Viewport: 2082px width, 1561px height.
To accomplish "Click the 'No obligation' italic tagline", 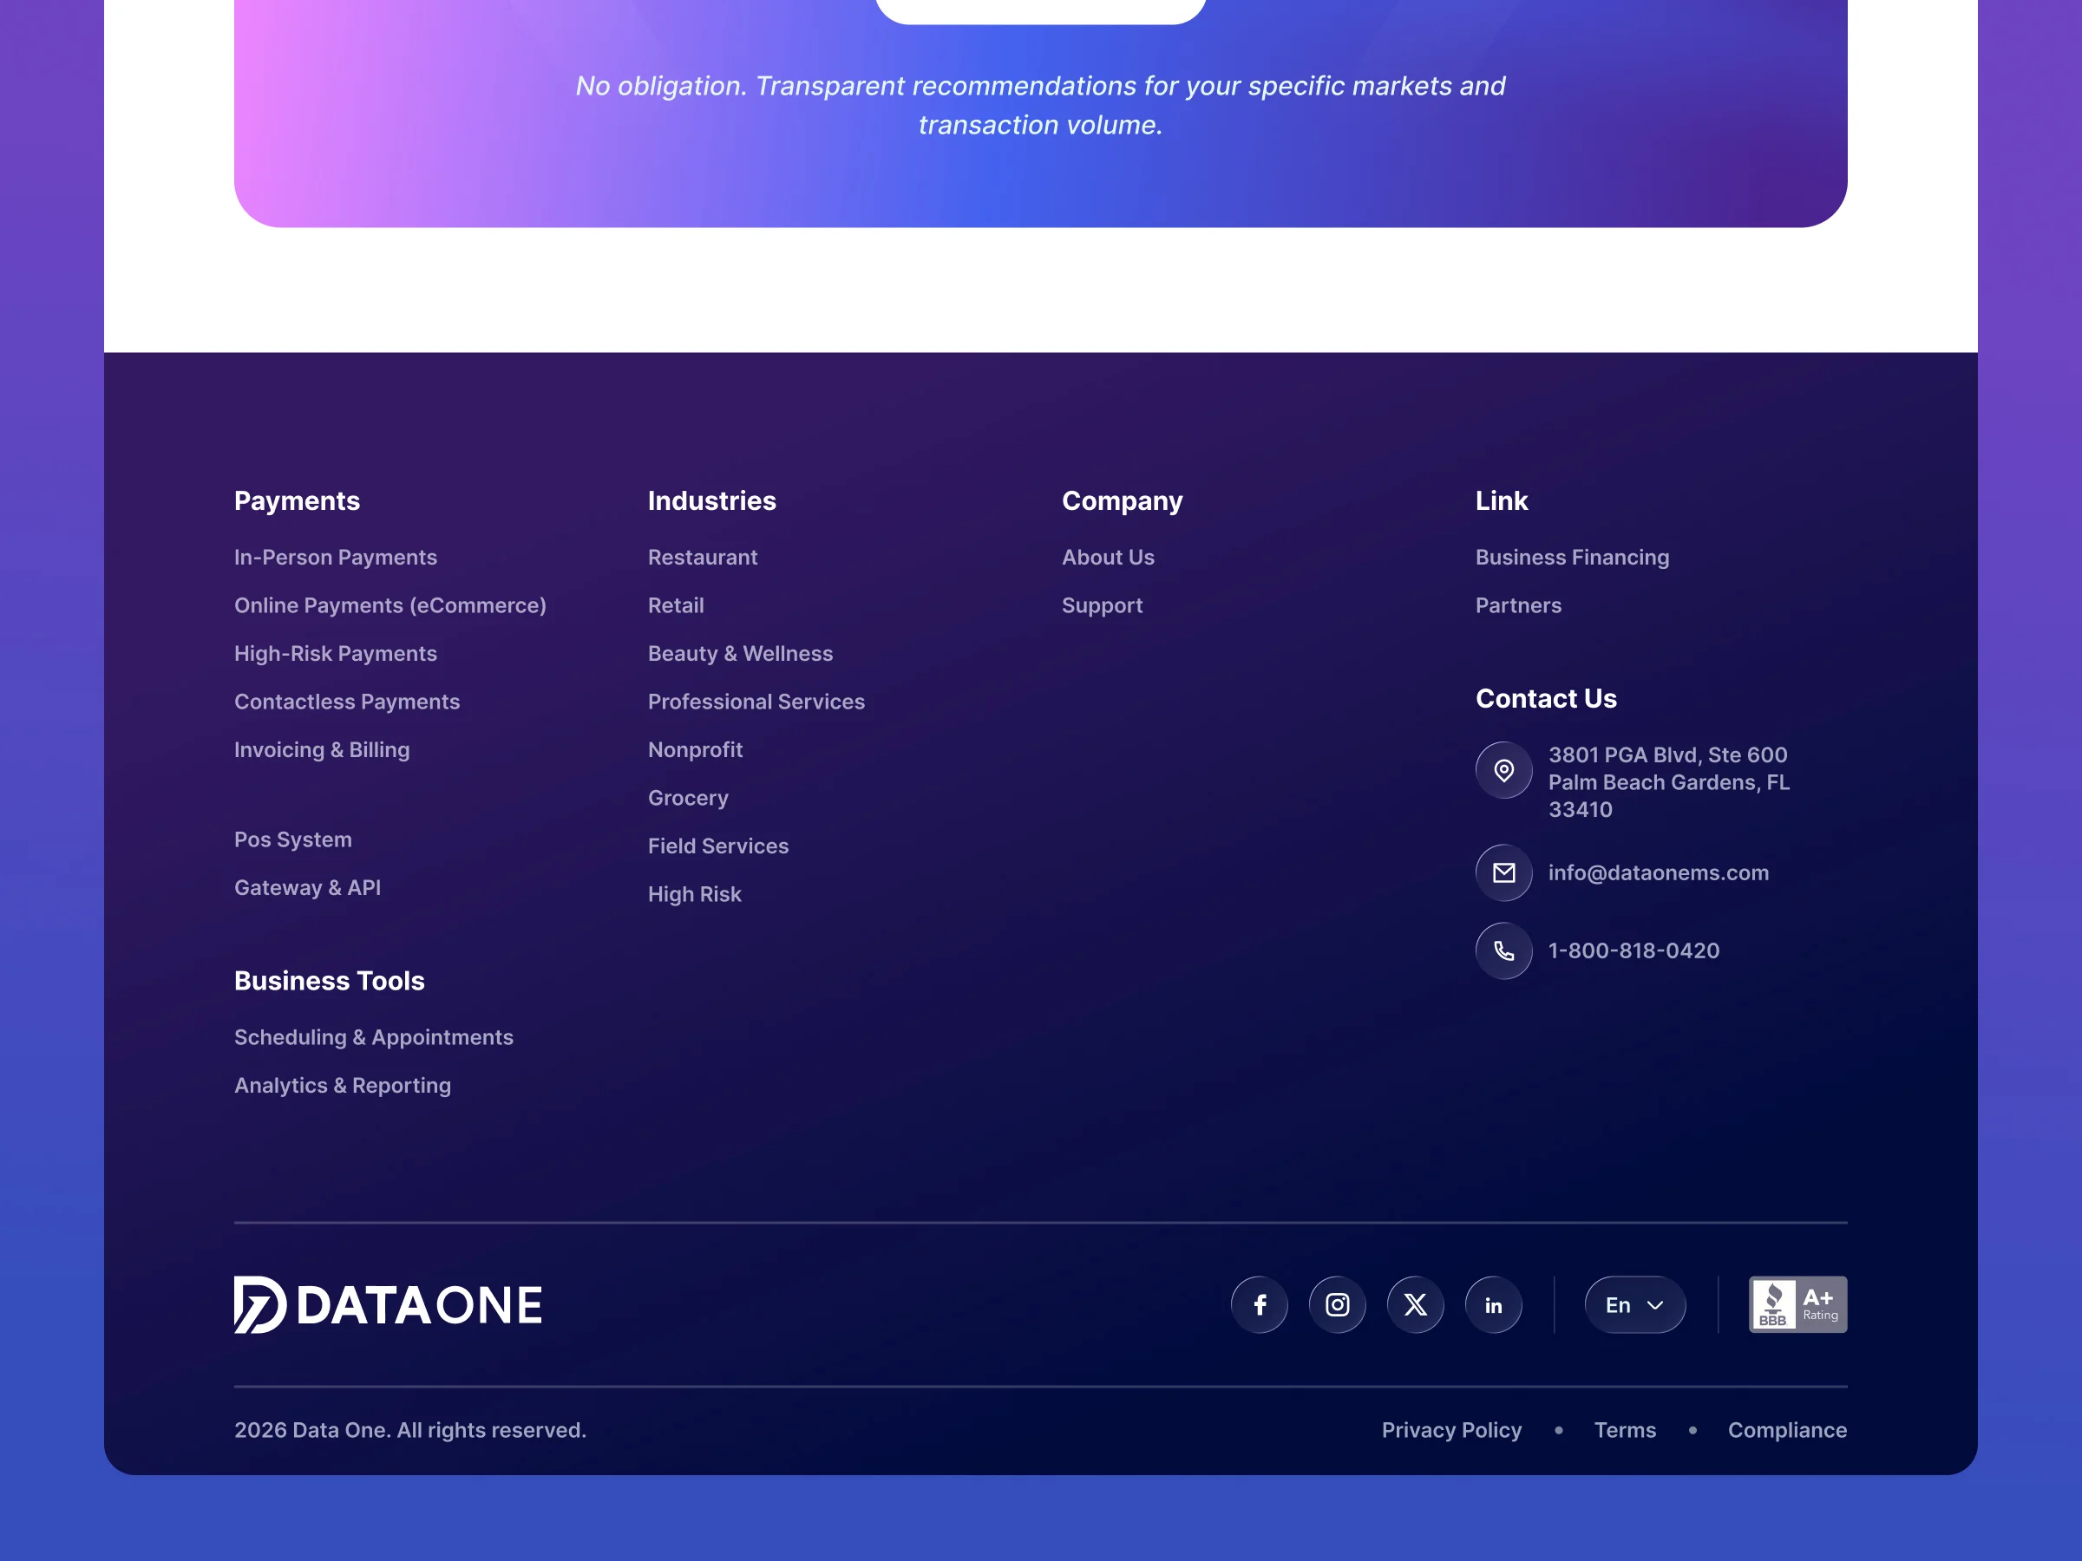I will [x=1041, y=106].
